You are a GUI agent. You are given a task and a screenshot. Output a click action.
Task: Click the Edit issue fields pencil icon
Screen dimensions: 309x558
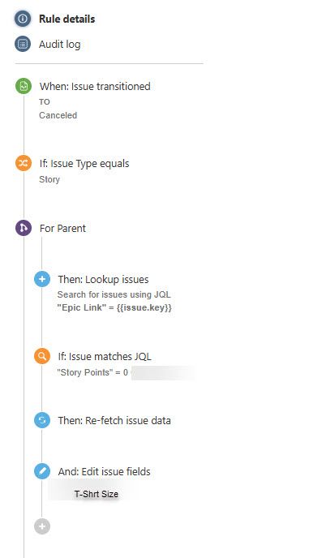coord(42,471)
